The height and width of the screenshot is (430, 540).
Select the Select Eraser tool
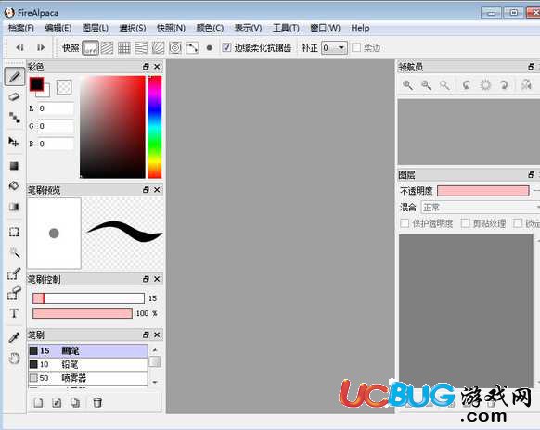click(14, 294)
